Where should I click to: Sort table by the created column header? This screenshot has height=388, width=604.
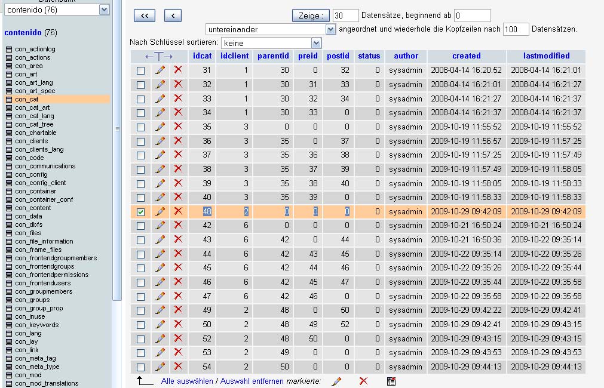tap(466, 56)
